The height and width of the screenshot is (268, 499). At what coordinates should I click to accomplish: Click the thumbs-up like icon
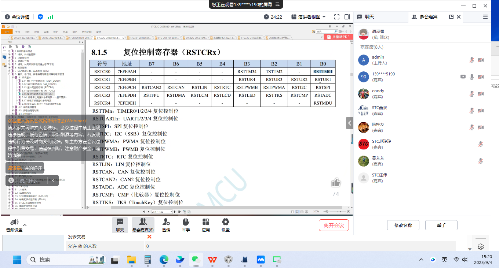click(x=336, y=183)
